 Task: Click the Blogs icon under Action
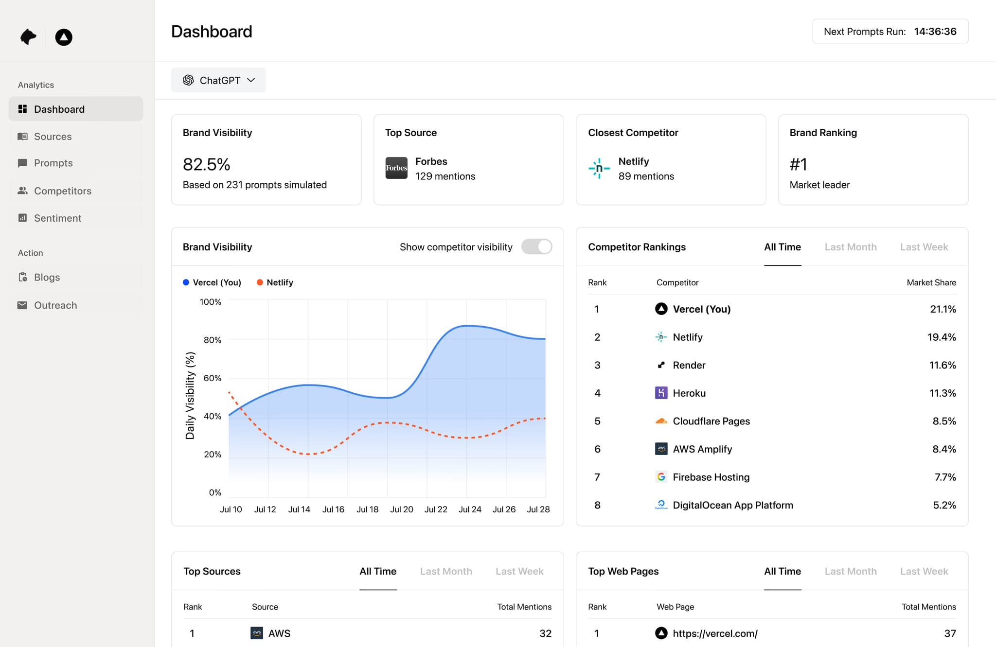(22, 277)
